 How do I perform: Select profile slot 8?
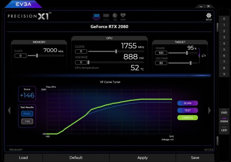click(x=224, y=68)
